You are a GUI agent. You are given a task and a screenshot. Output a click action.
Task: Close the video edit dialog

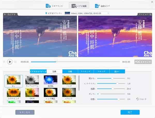click(x=152, y=2)
